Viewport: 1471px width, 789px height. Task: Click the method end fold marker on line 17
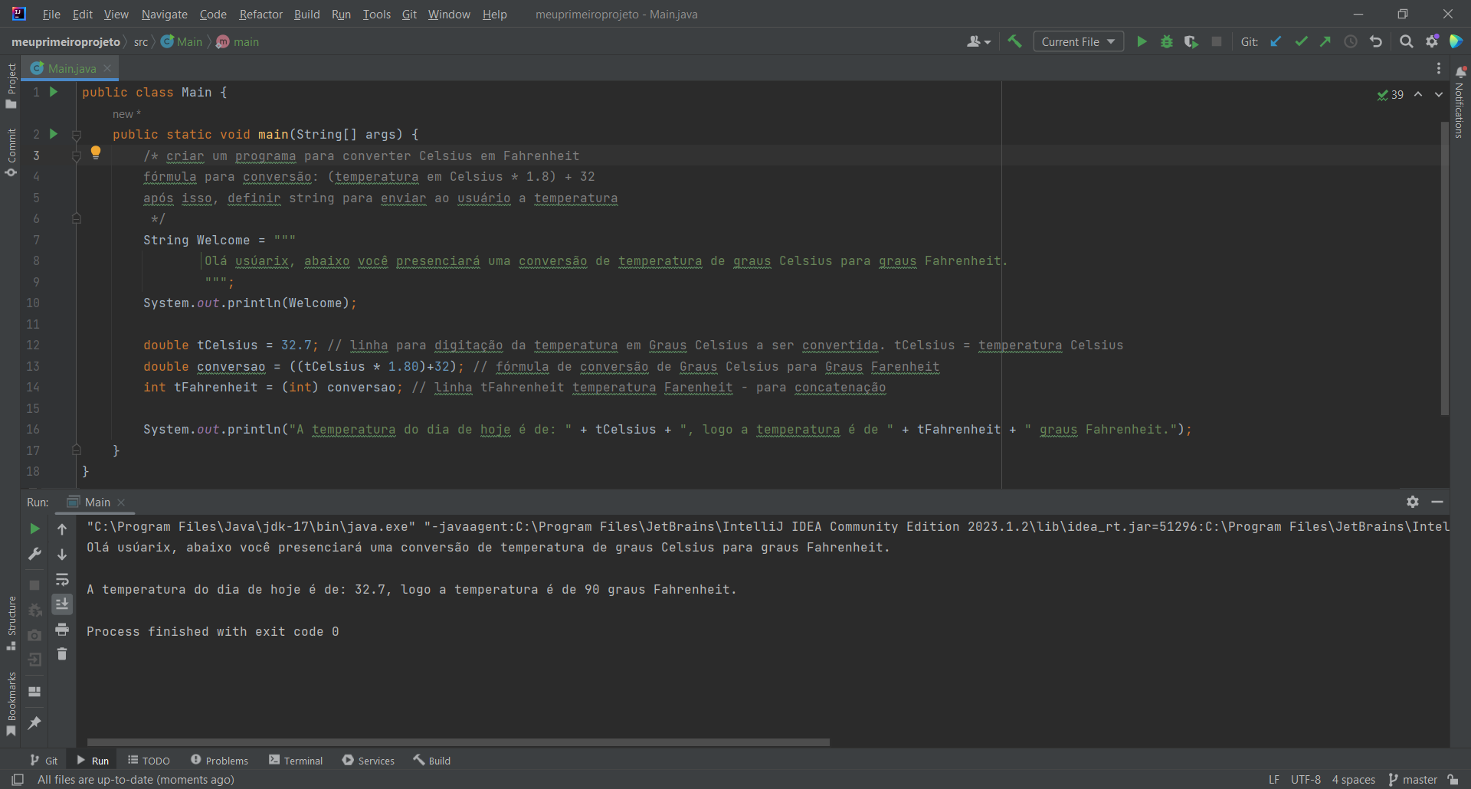(77, 450)
